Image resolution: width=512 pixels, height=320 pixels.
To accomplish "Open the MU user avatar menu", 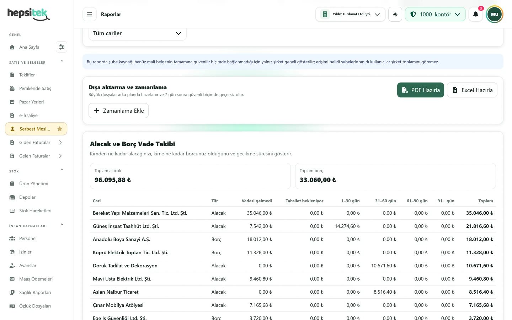I will (x=495, y=14).
